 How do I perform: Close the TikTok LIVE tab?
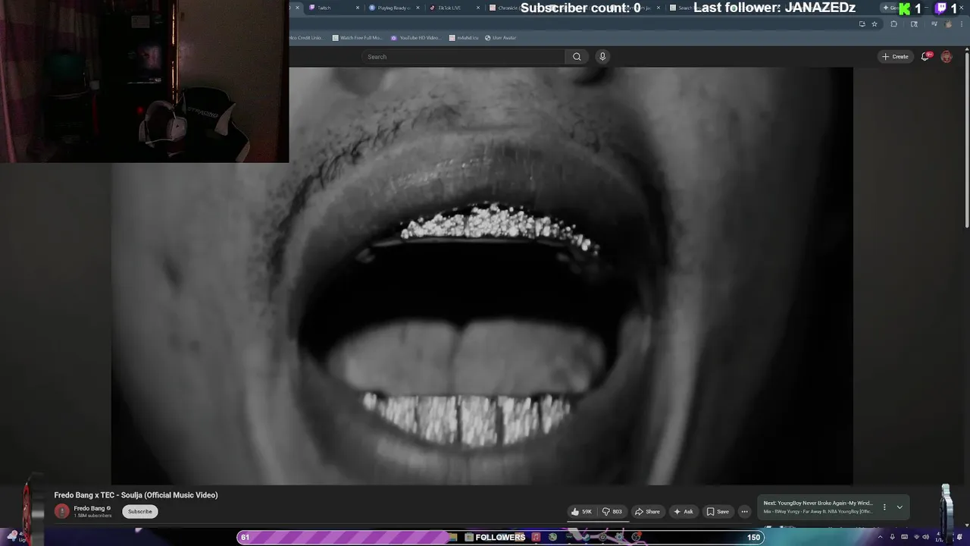(477, 8)
